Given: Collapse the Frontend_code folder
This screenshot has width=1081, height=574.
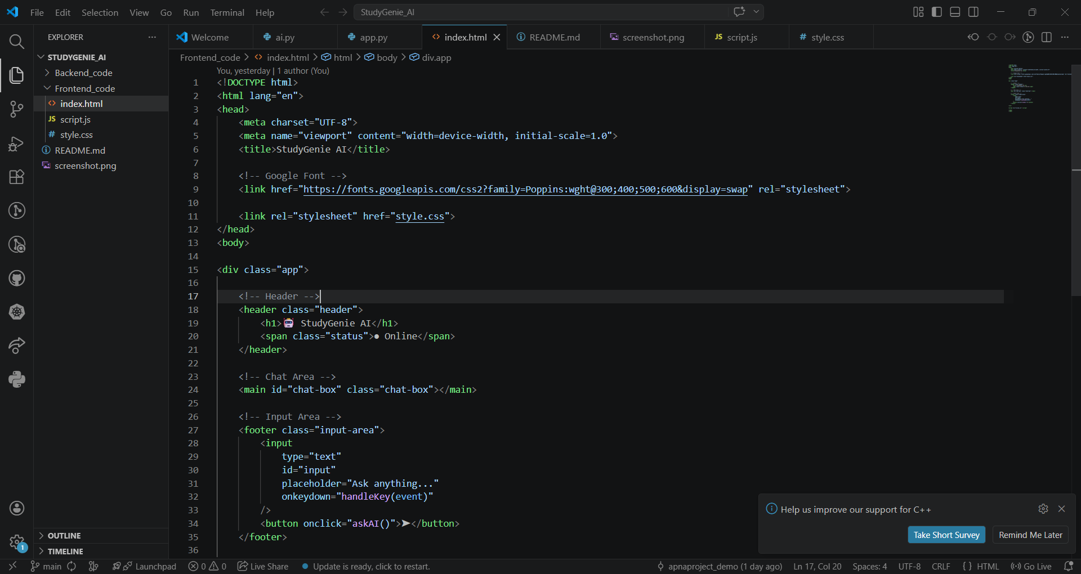Looking at the screenshot, I should (84, 88).
